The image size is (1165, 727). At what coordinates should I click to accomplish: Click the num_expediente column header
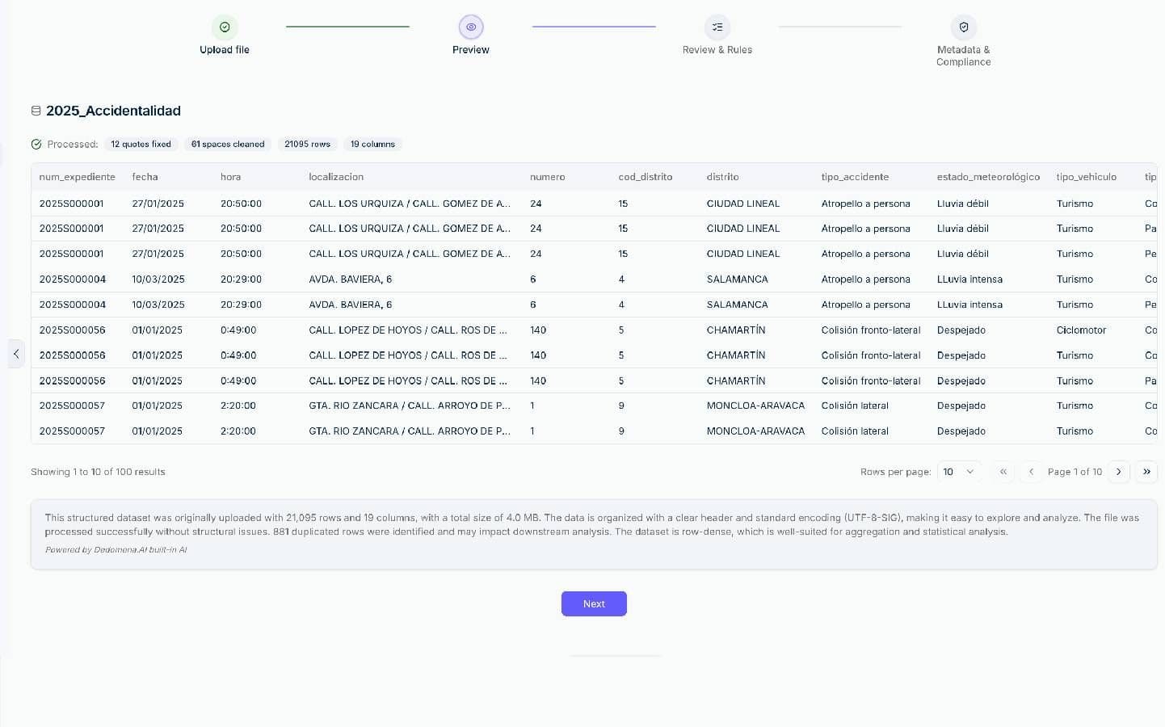point(78,177)
